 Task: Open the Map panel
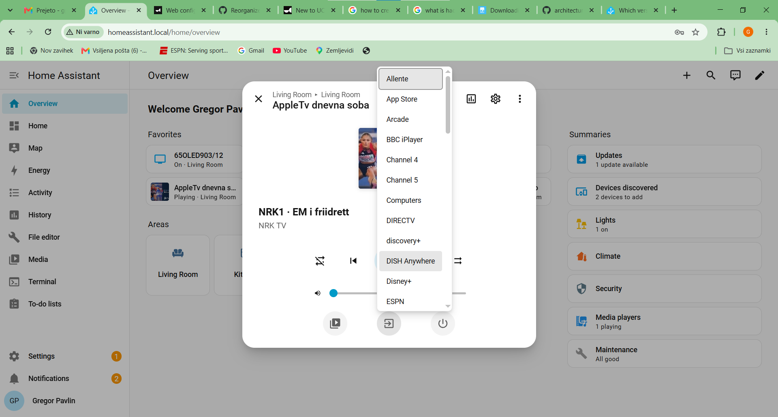(65, 148)
